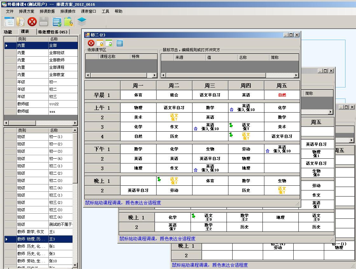Screen dimensions: 356x269
Task: Click the green pin beside 语文 王9 in back window
Action: point(193,216)
